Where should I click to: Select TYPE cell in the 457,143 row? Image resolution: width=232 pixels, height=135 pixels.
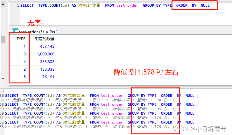tap(25, 46)
